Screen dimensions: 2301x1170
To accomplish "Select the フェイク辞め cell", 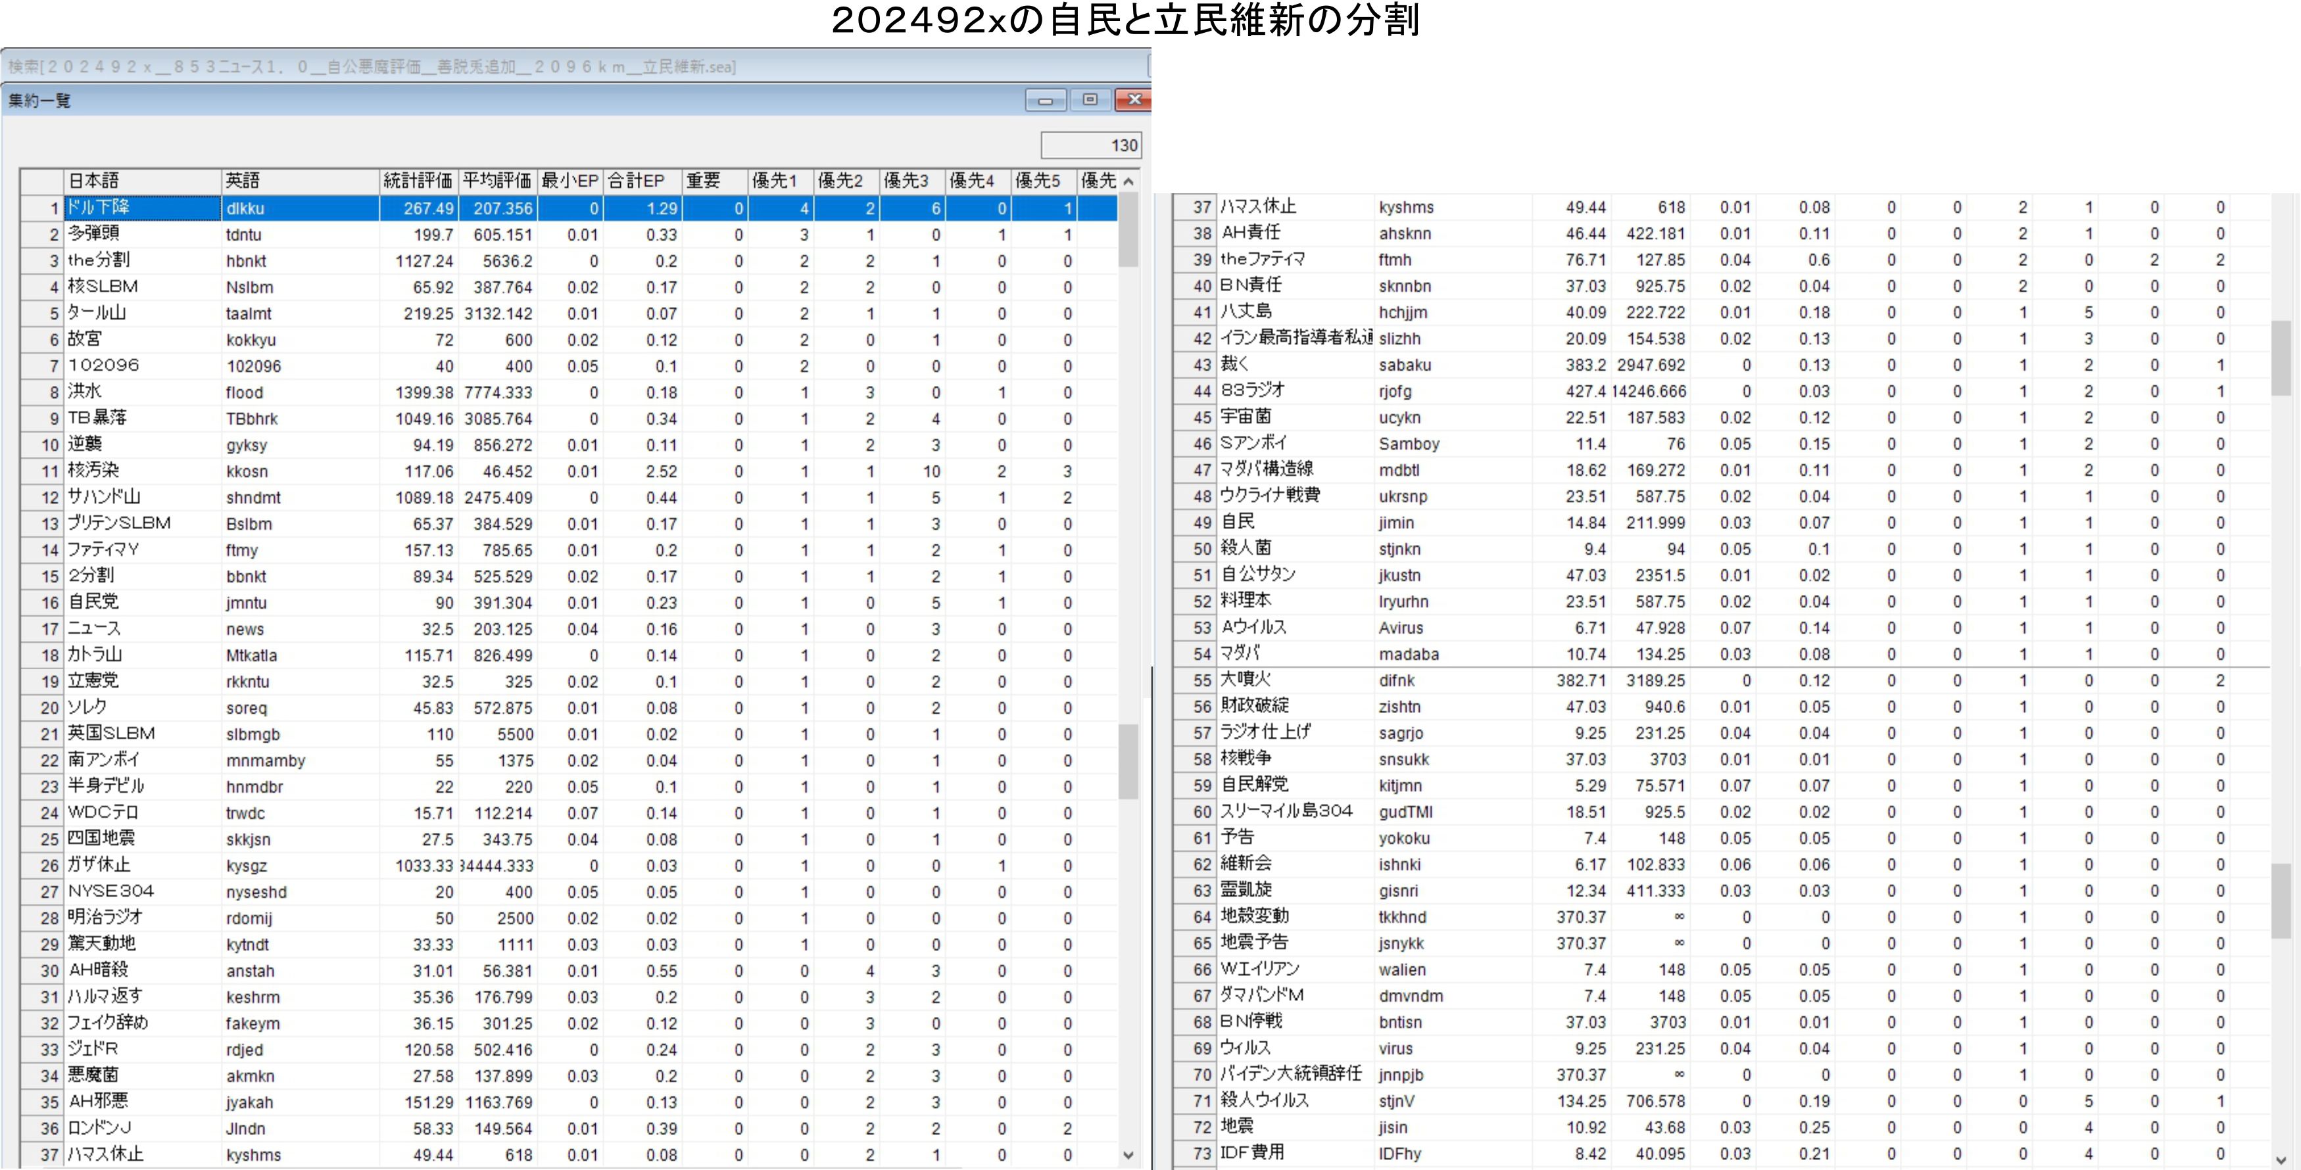I will click(x=142, y=1023).
